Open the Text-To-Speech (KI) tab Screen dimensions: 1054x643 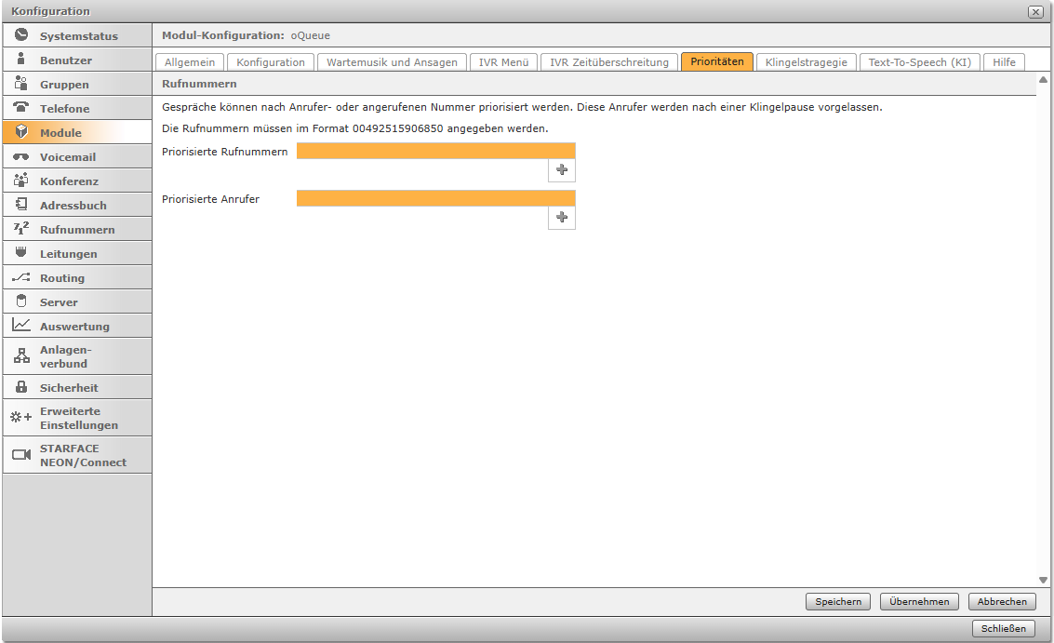coord(919,62)
